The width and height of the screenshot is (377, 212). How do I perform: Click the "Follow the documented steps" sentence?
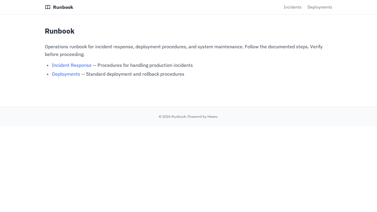point(276,47)
